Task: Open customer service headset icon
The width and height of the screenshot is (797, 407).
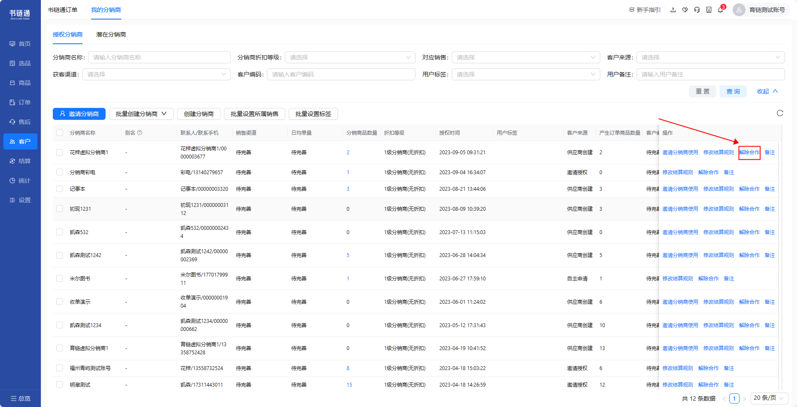Action: coord(697,10)
